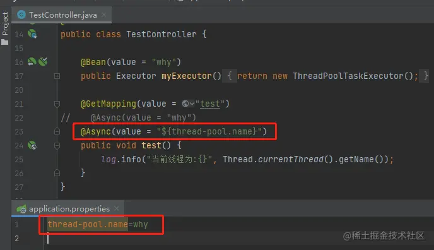Click line number 23 in the gutter
Image resolution: width=434 pixels, height=250 pixels.
tap(19, 131)
